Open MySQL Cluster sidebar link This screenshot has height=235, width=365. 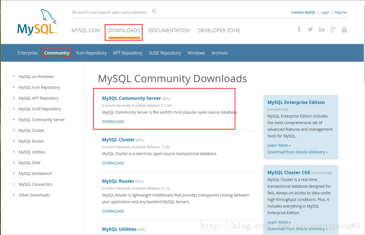coord(31,130)
